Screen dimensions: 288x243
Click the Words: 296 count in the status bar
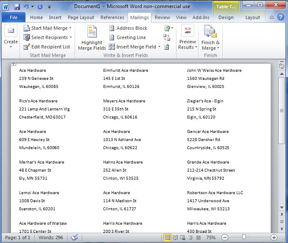click(x=51, y=237)
